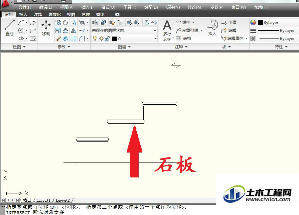Open the 格式(O) menu

108,7
